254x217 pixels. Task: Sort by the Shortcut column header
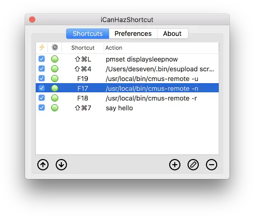click(83, 48)
